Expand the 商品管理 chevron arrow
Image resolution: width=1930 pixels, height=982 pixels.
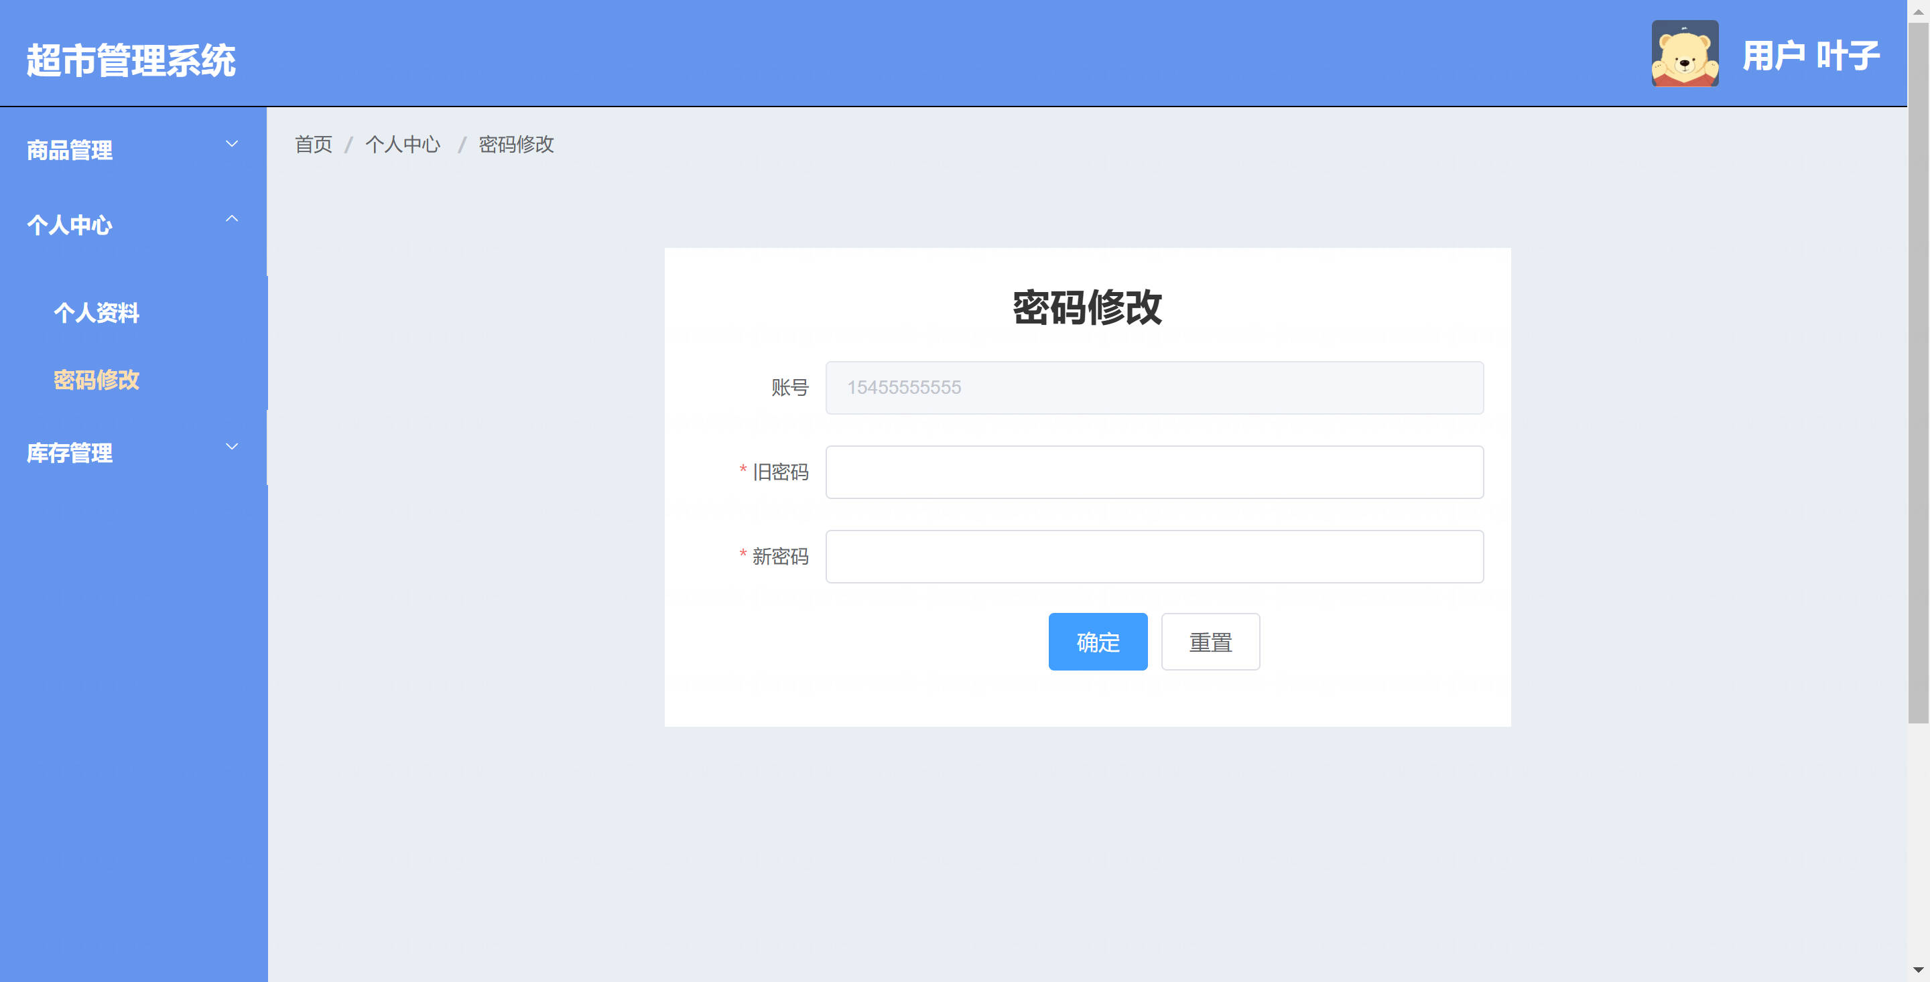233,144
